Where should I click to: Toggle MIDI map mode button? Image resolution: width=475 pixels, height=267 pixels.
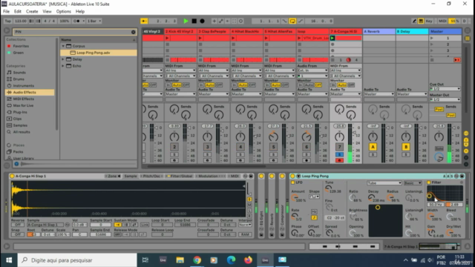442,21
